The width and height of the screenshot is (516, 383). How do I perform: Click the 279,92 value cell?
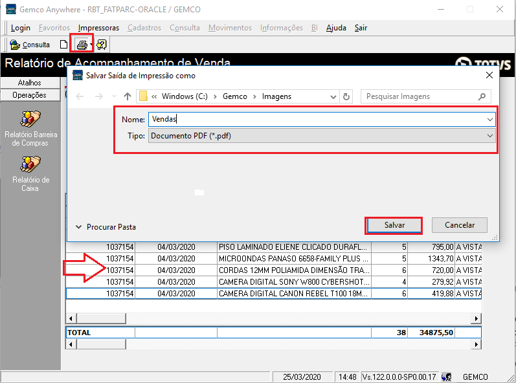point(431,282)
